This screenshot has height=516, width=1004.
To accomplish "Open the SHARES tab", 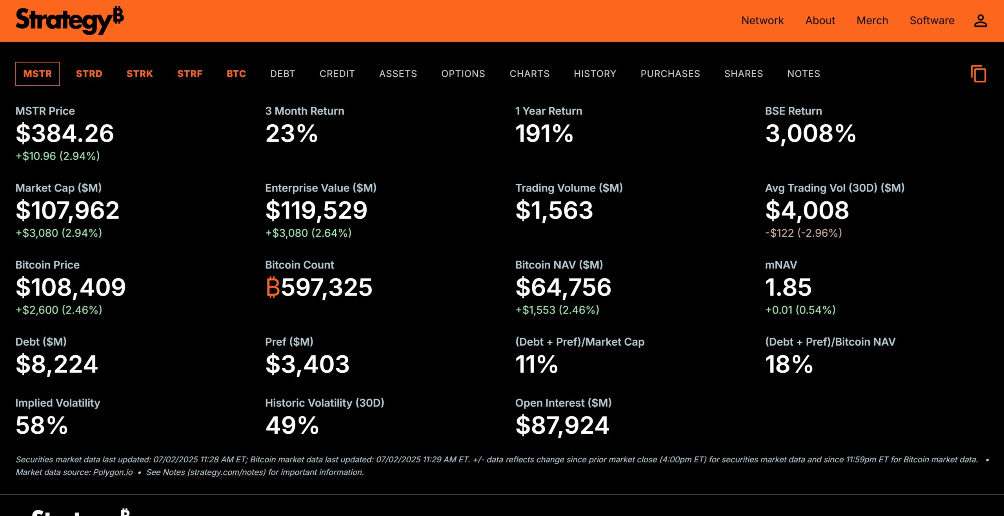I will coord(744,74).
